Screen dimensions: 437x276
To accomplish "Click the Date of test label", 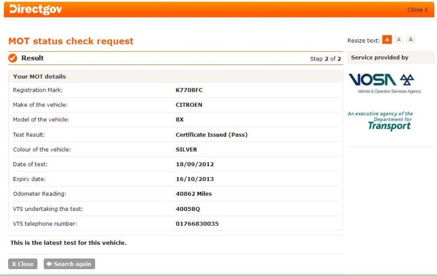I will pos(30,164).
